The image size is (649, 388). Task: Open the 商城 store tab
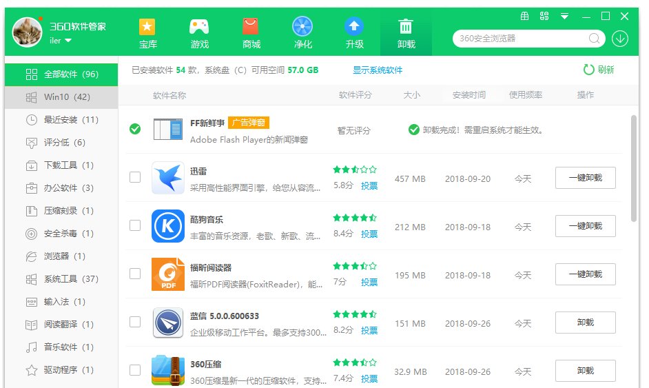[251, 34]
